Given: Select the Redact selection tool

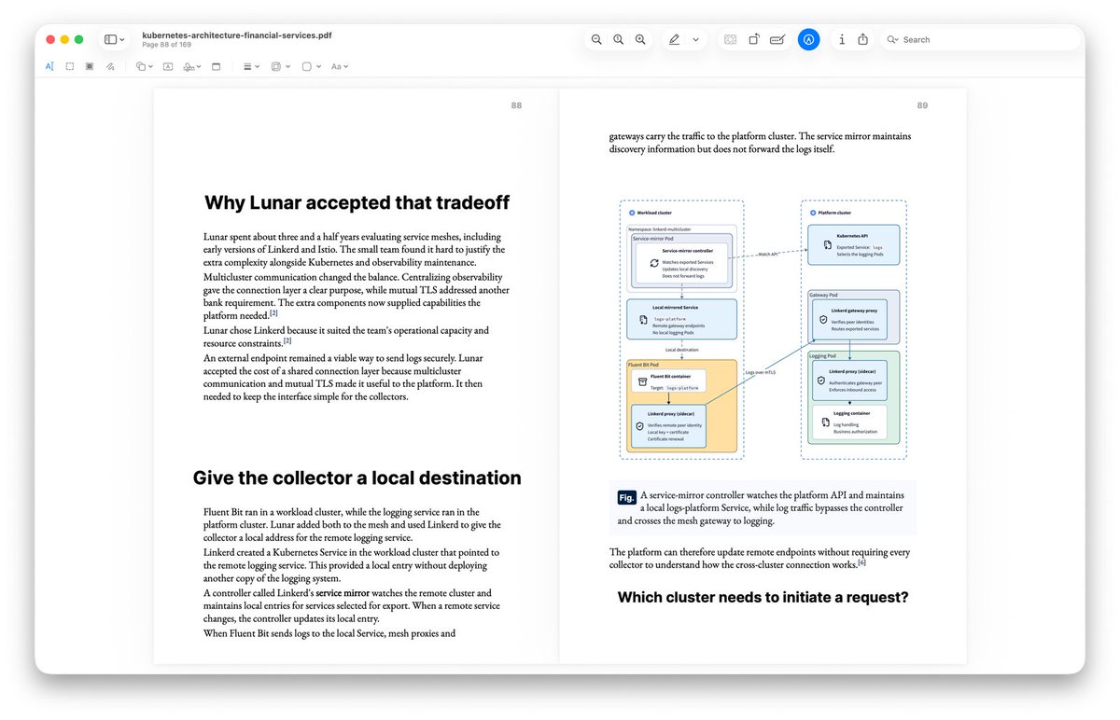Looking at the screenshot, I should (x=90, y=66).
